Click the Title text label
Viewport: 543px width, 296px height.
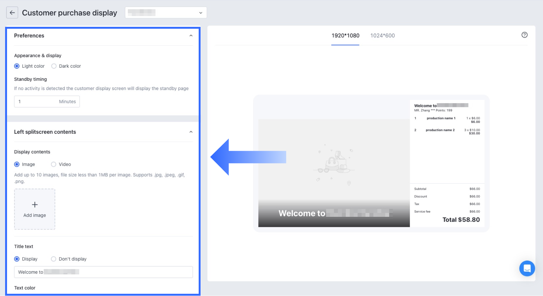tap(24, 247)
